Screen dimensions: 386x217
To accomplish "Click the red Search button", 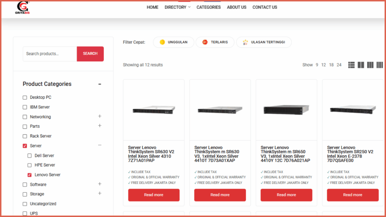I will point(90,54).
